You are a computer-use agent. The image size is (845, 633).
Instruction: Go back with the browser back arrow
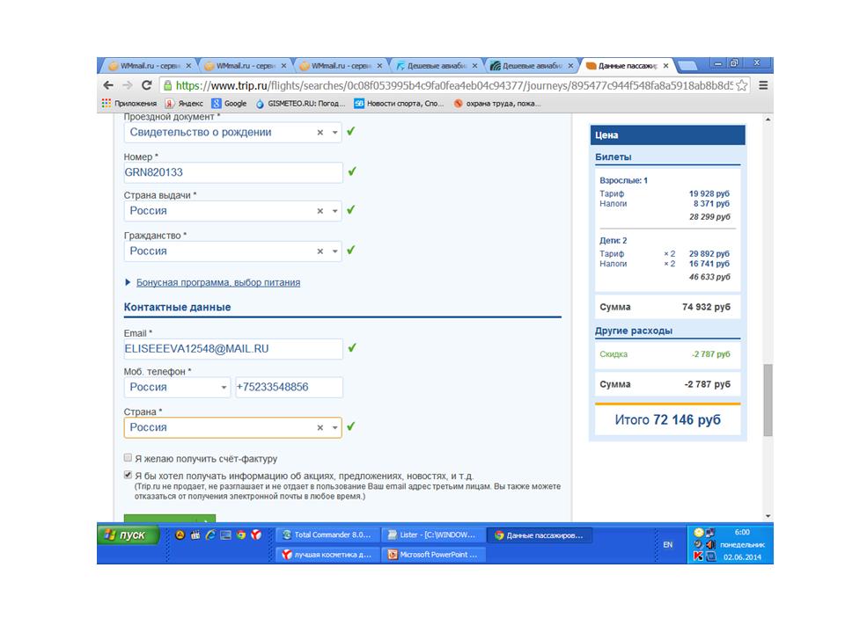[x=108, y=85]
